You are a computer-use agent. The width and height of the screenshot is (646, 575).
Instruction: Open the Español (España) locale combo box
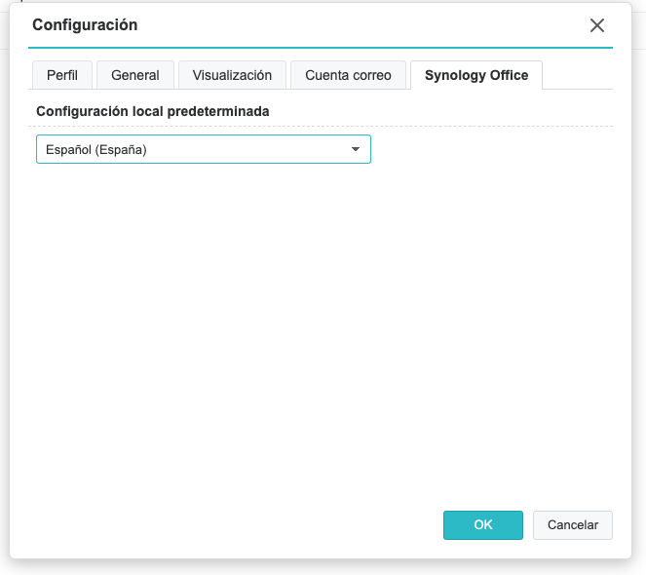[204, 149]
